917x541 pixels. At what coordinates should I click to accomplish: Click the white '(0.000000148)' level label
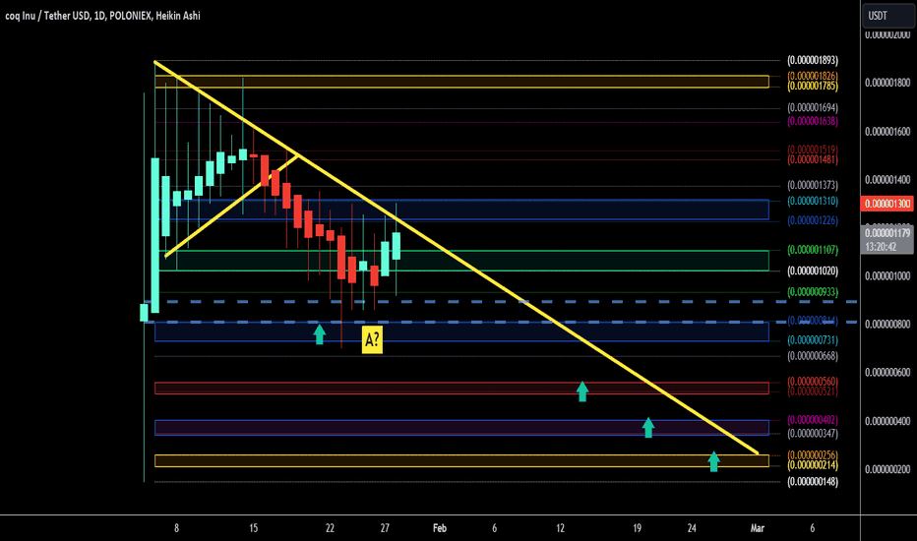click(813, 482)
